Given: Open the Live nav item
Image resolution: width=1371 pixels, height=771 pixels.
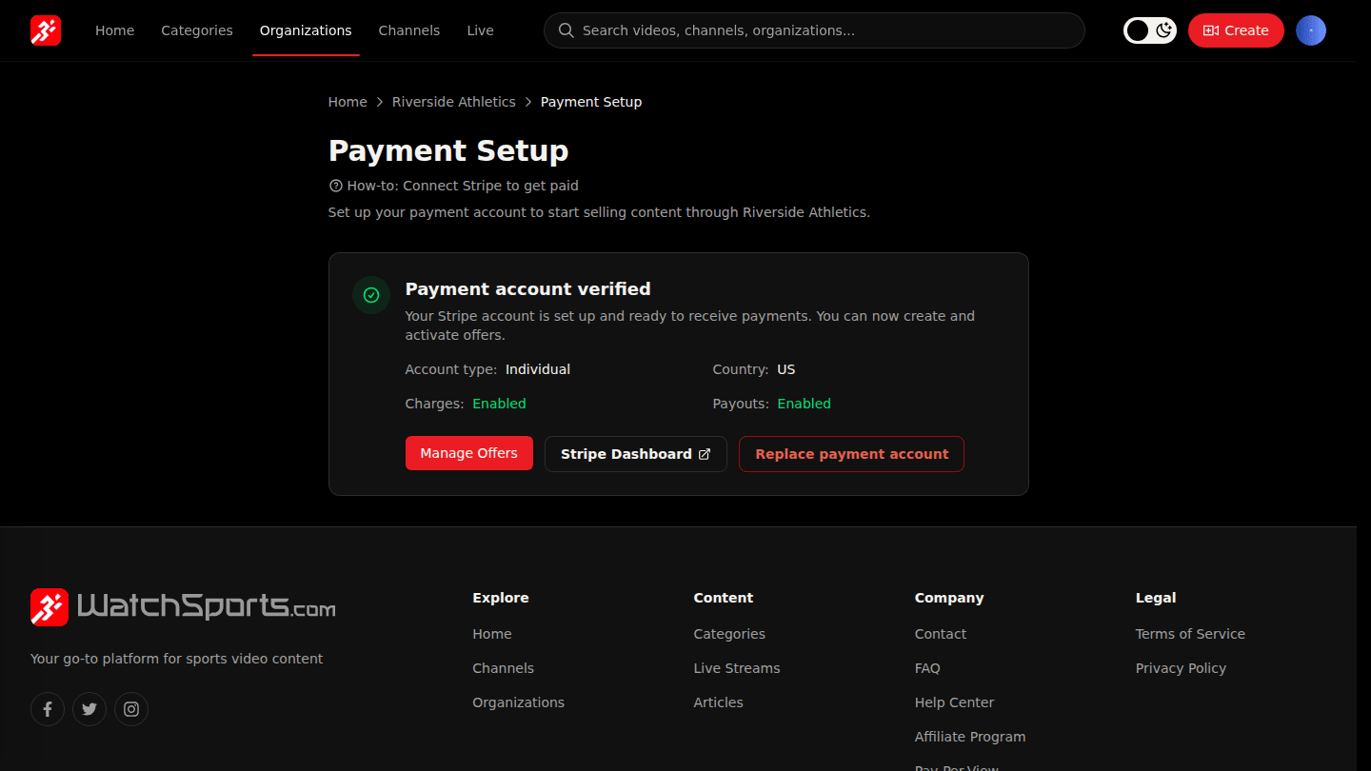Looking at the screenshot, I should pyautogui.click(x=480, y=30).
